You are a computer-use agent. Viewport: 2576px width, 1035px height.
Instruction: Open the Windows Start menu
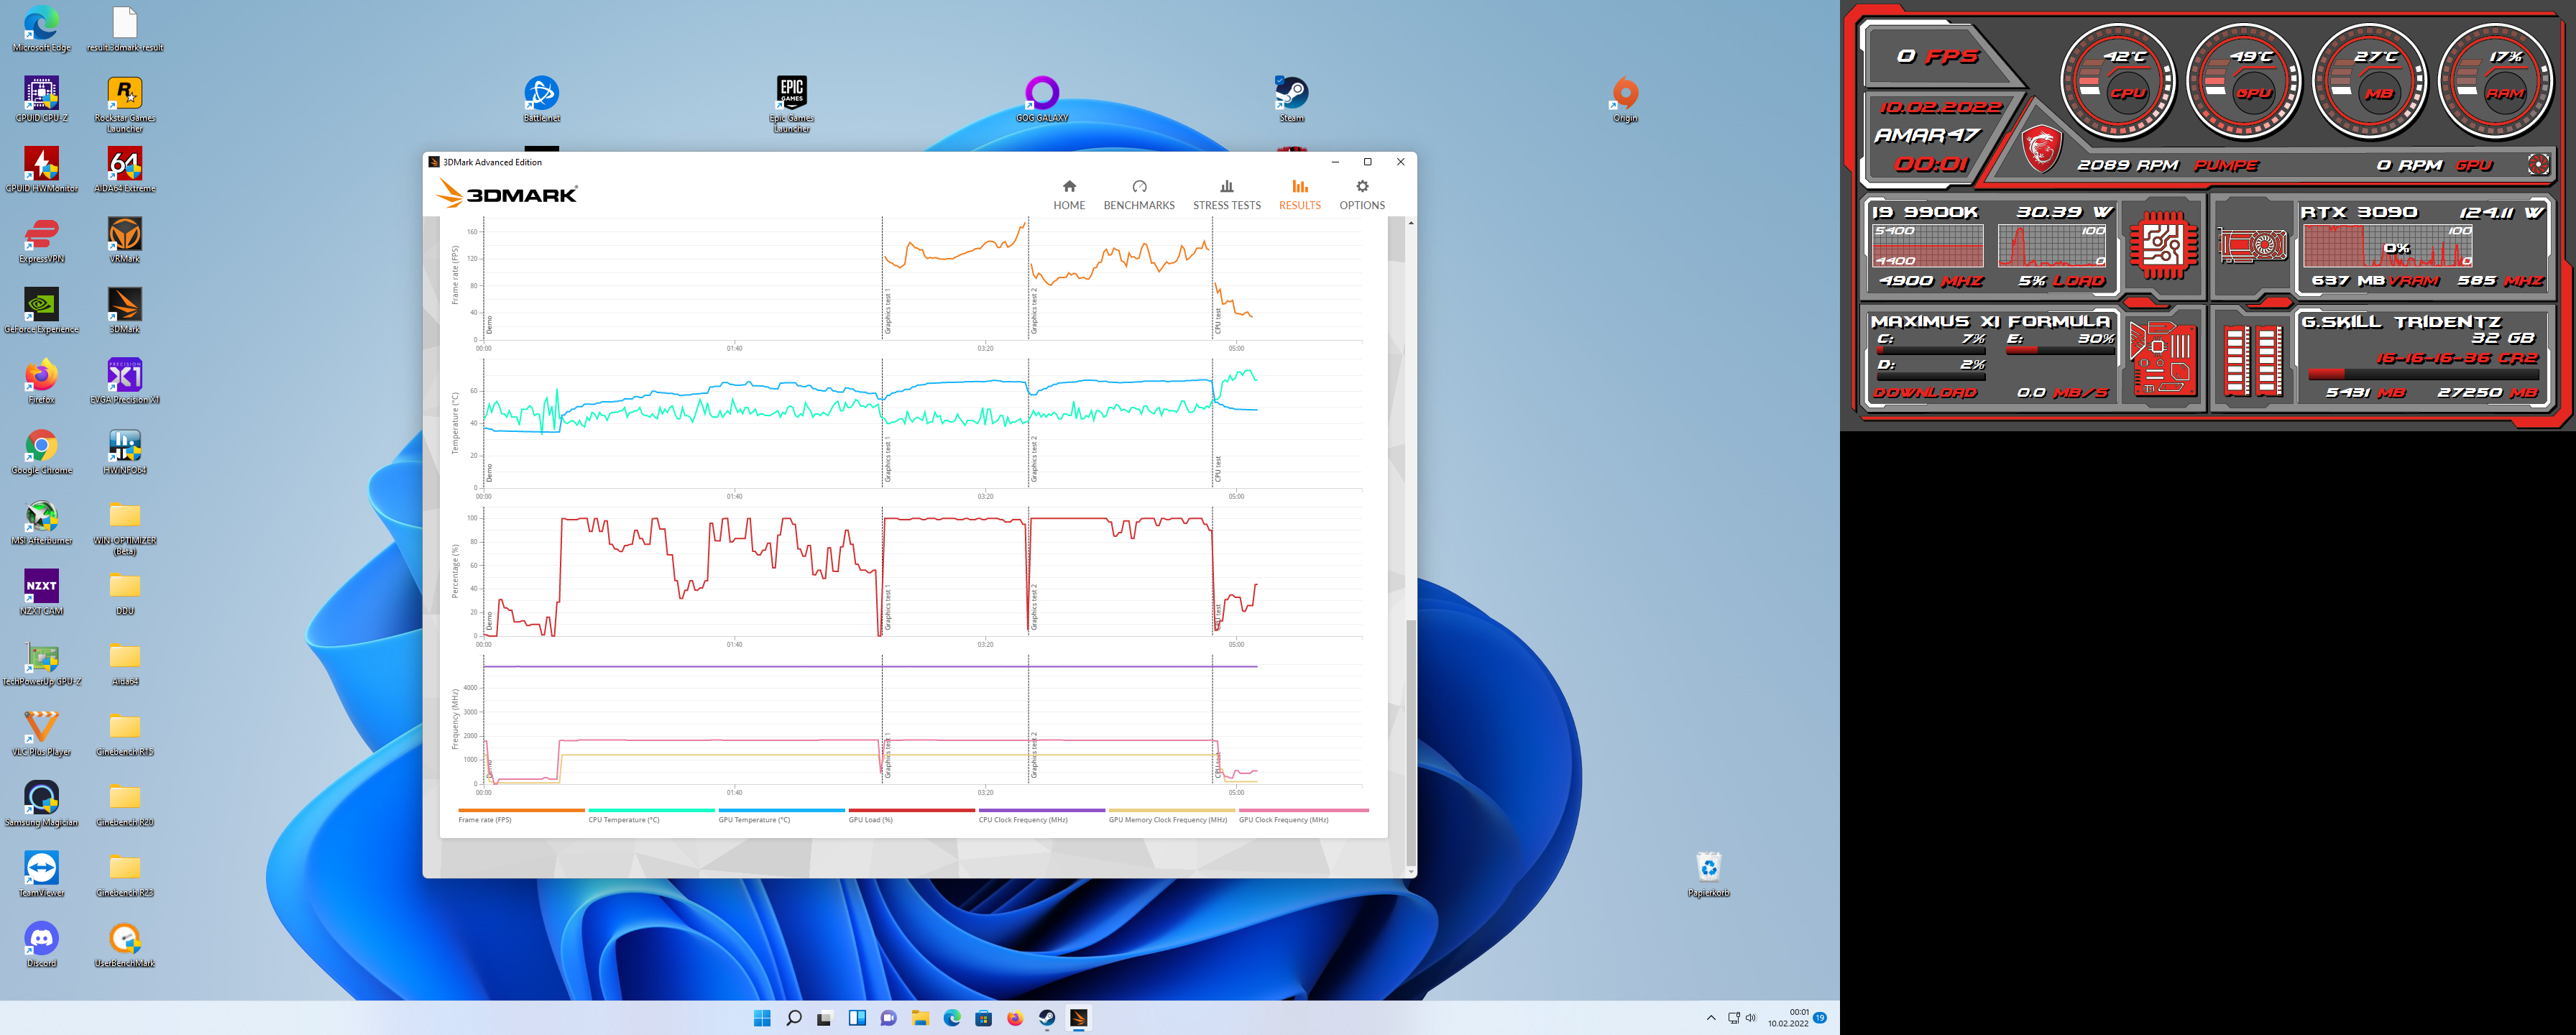click(x=762, y=1018)
